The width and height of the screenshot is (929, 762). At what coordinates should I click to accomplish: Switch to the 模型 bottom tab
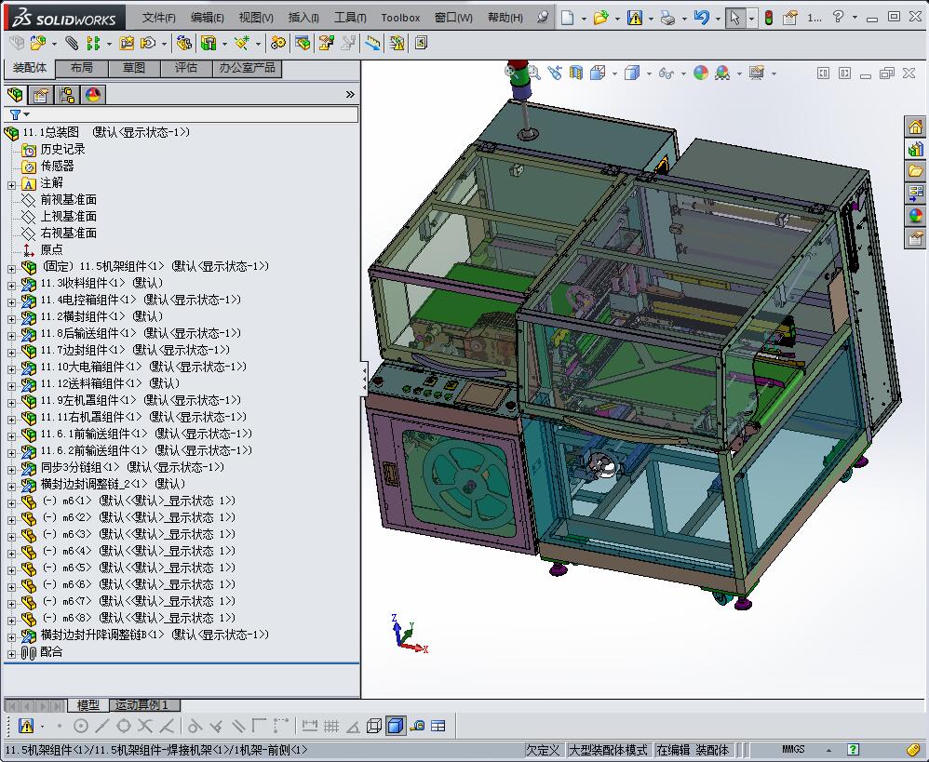click(x=88, y=705)
